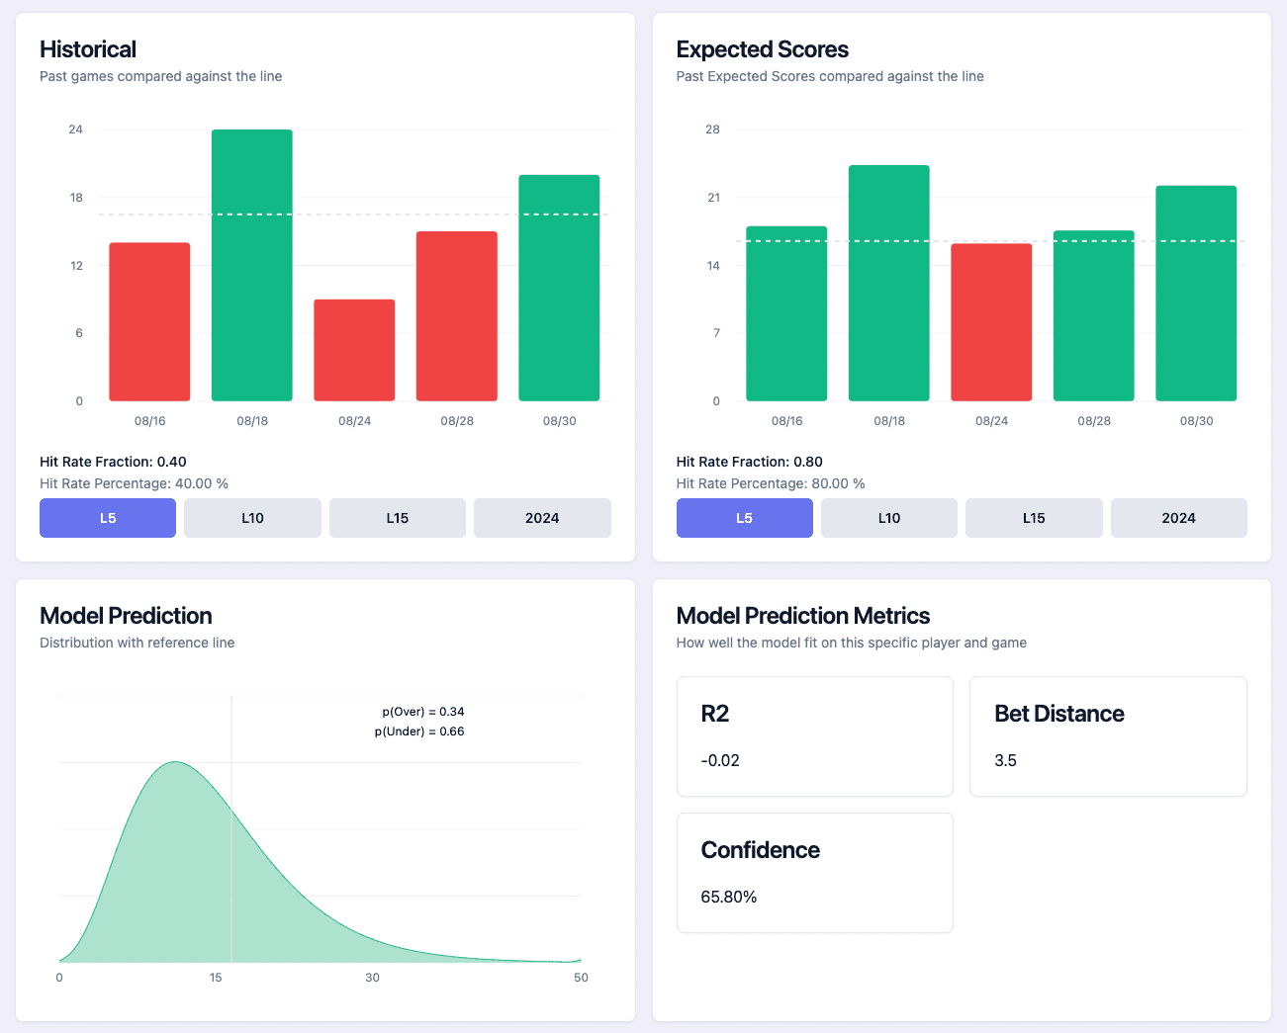Click the 24 y-axis label in Historical chart
The width and height of the screenshot is (1287, 1033).
(x=76, y=129)
